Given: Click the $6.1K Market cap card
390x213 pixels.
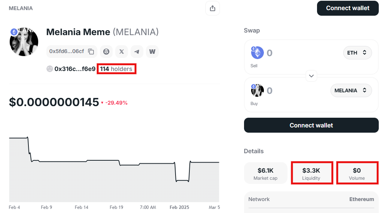Looking at the screenshot, I should 265,173.
